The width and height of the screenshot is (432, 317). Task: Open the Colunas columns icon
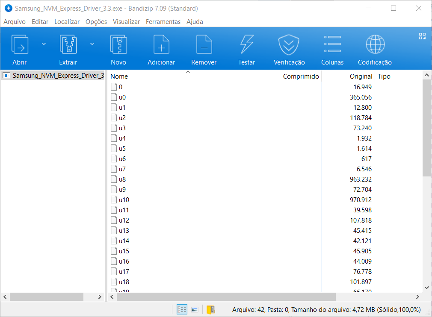pos(332,45)
